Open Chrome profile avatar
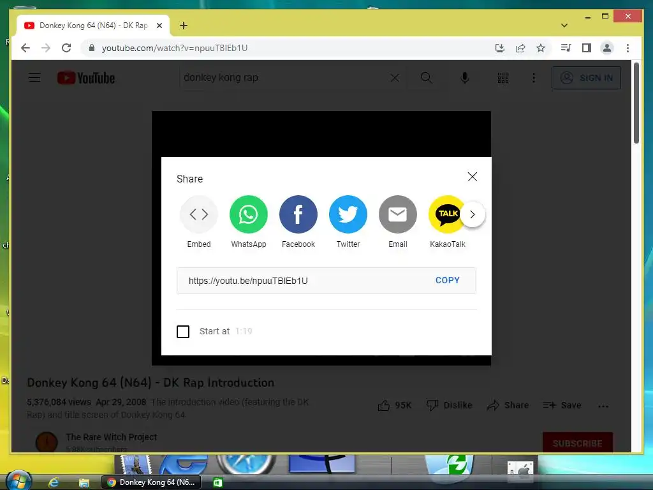Screen dimensions: 653x490 [607, 48]
